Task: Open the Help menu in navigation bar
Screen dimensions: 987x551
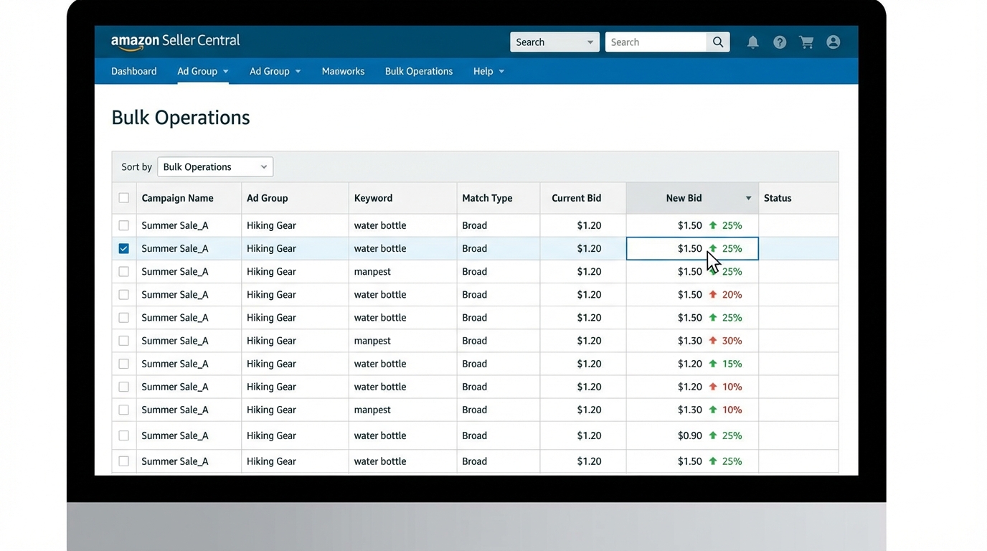Action: [x=488, y=71]
